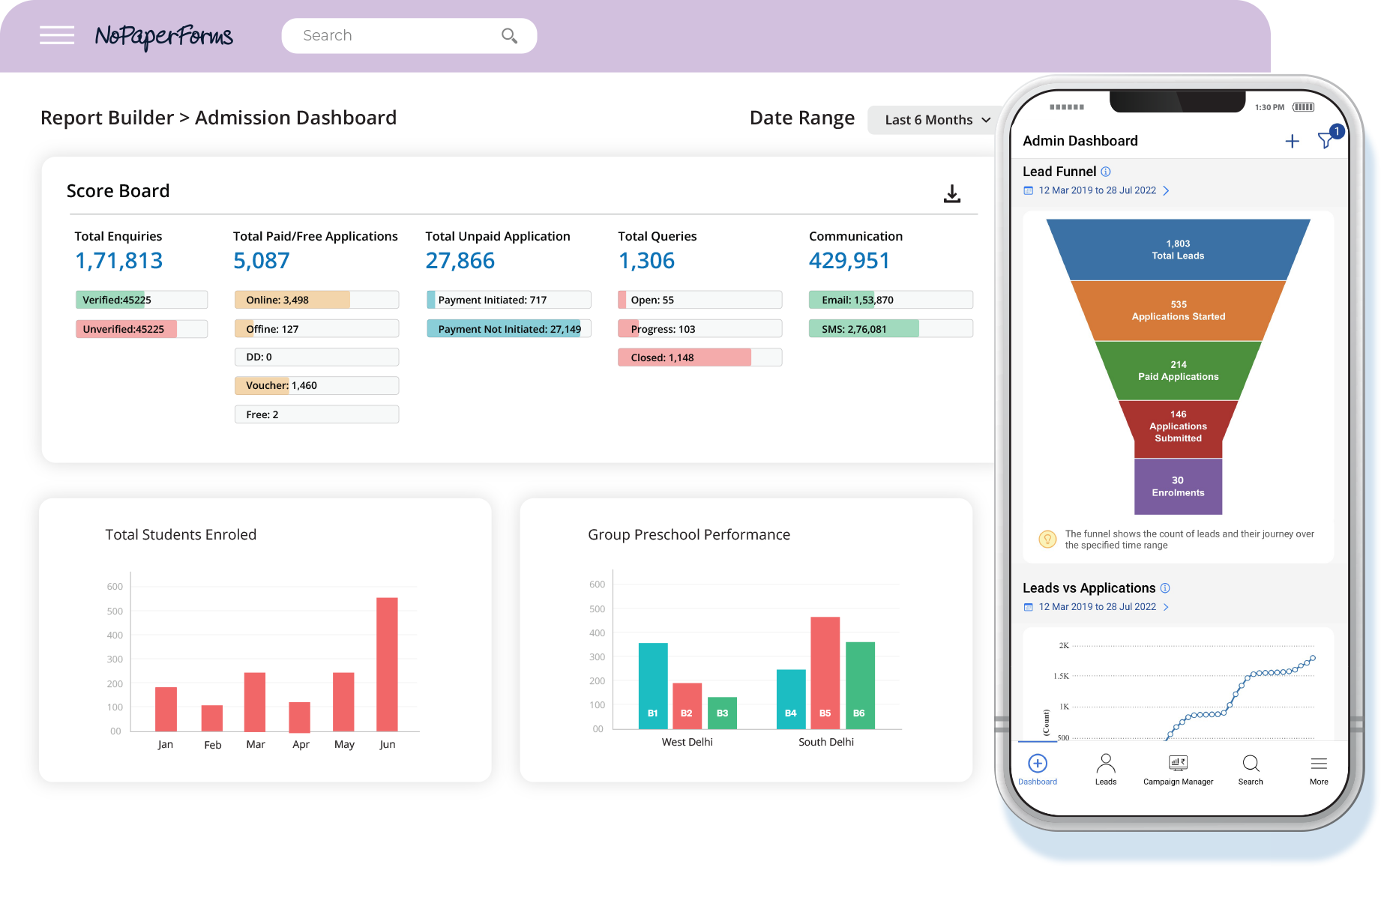Expand the Lead Funnel date range chevron

(1166, 190)
